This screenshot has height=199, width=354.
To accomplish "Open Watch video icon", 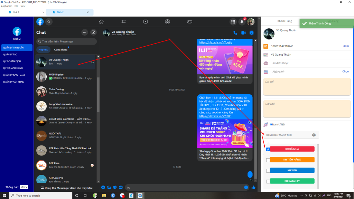I will (x=146, y=22).
